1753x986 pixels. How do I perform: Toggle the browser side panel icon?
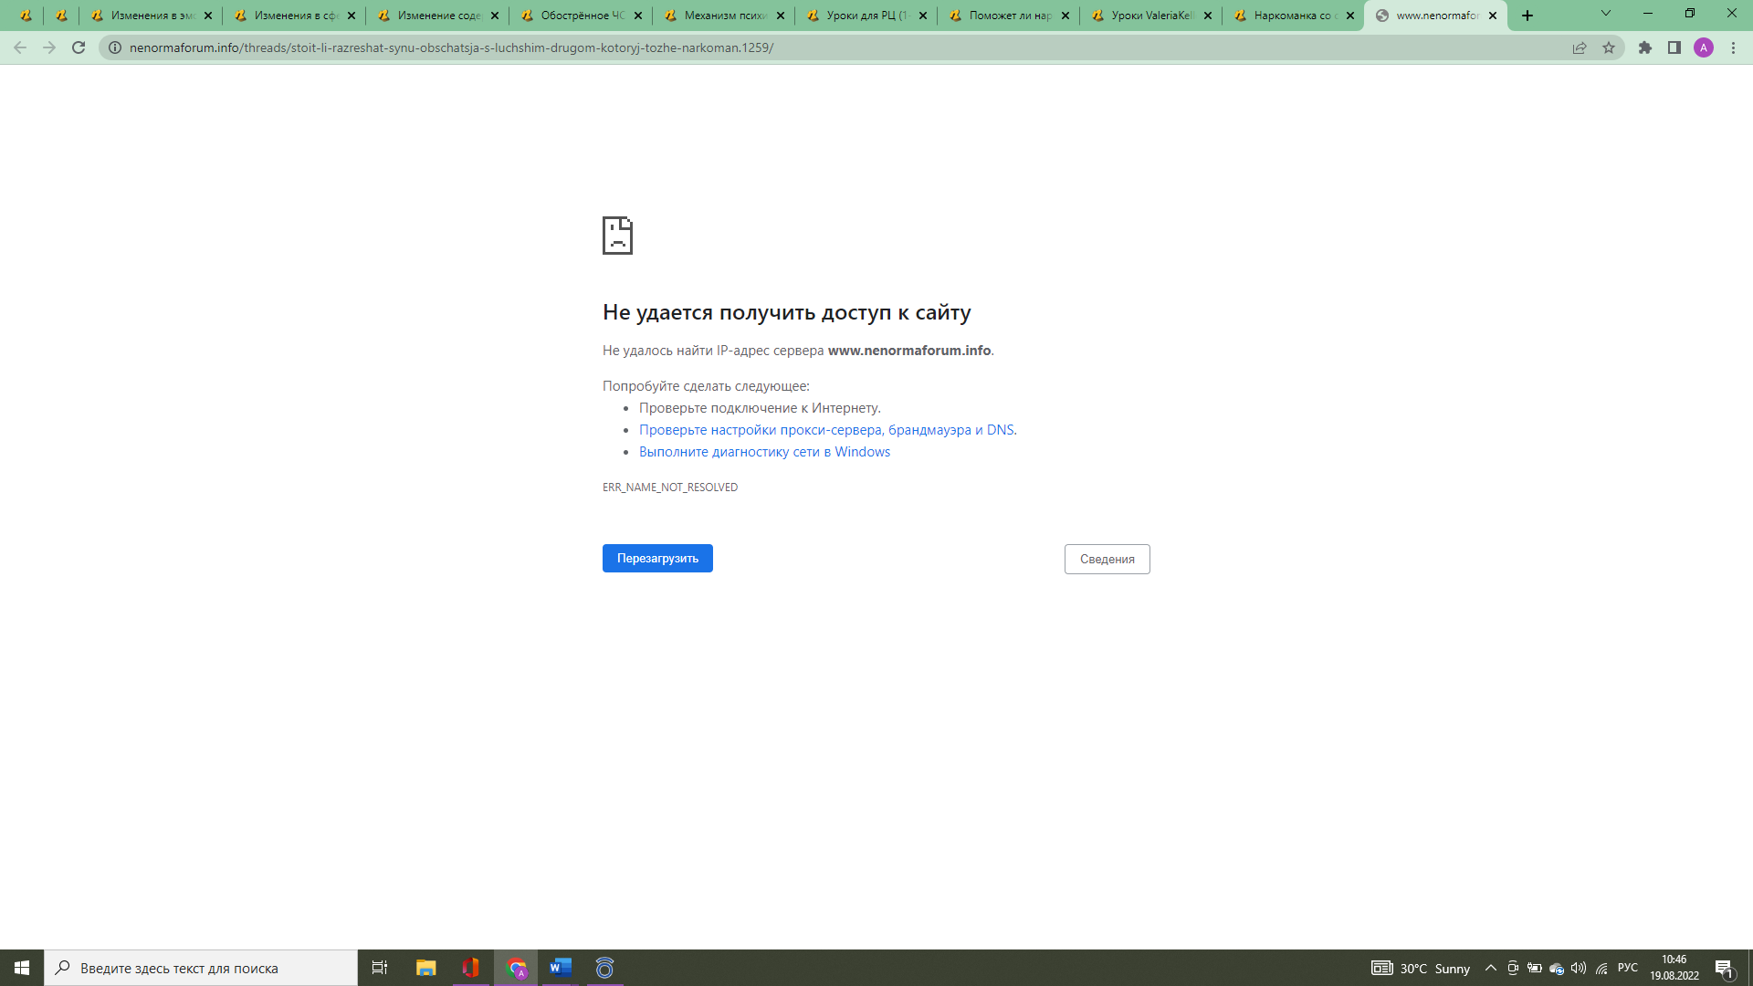point(1674,47)
